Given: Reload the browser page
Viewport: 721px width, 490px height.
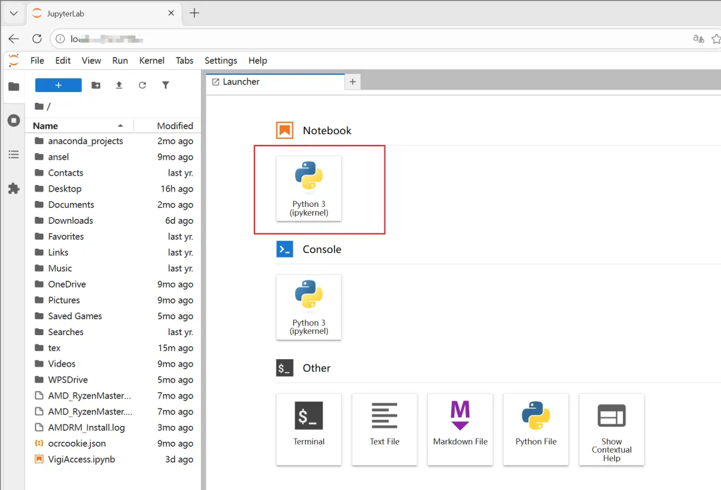Looking at the screenshot, I should pos(37,39).
